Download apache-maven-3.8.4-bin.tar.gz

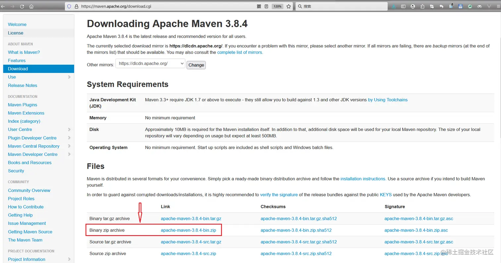[191, 219]
